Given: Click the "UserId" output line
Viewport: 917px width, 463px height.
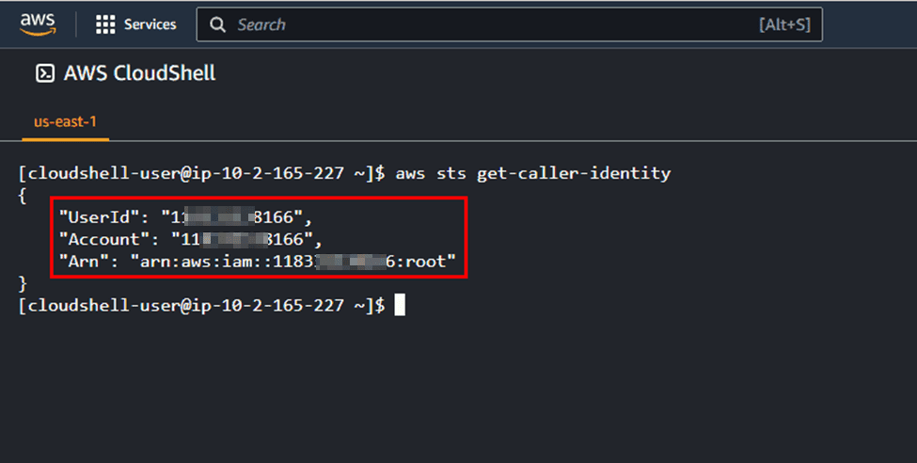Looking at the screenshot, I should coord(186,217).
